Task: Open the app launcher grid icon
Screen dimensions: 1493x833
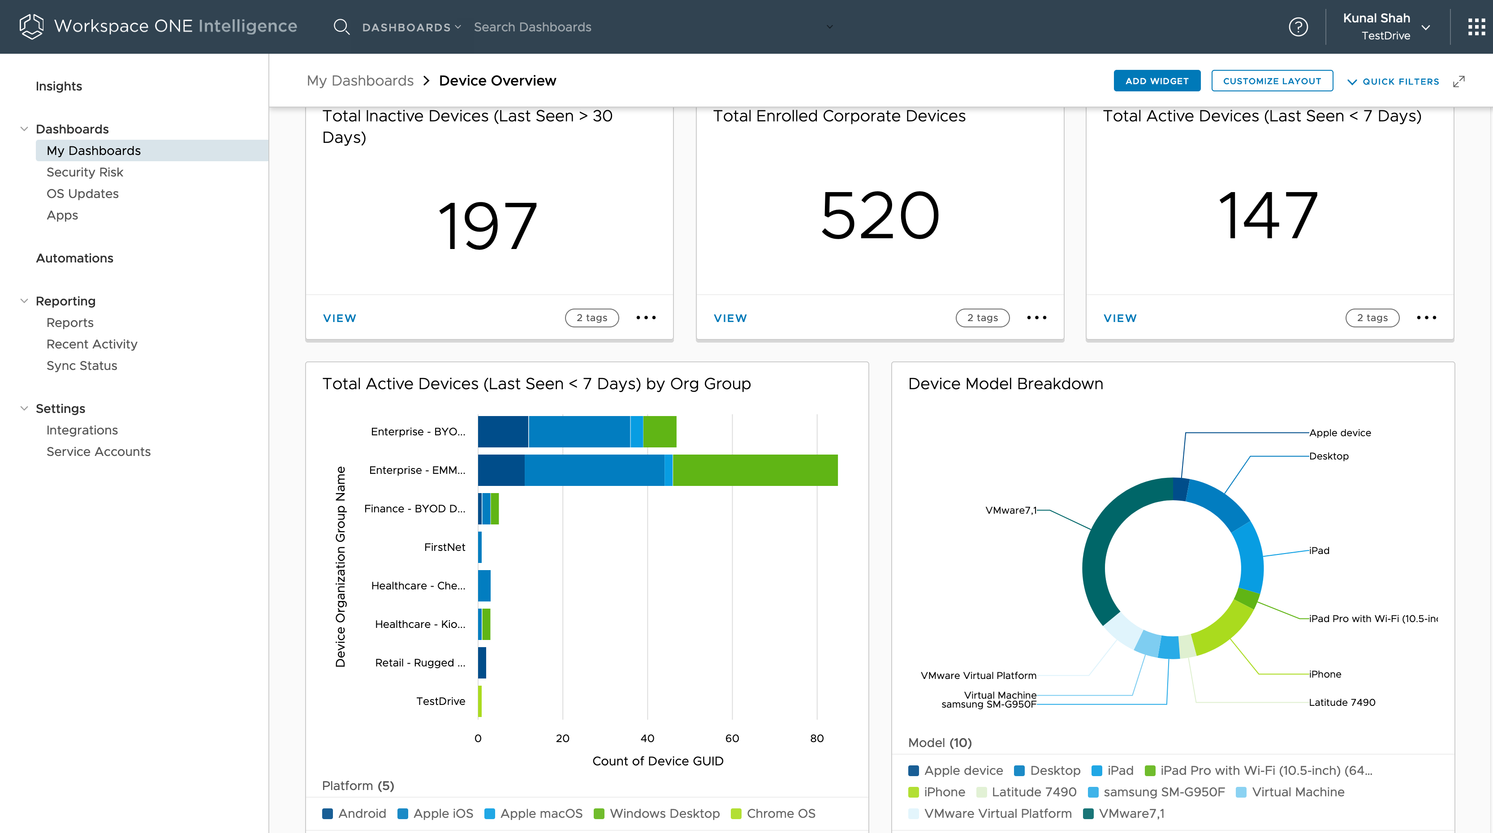Action: point(1476,26)
